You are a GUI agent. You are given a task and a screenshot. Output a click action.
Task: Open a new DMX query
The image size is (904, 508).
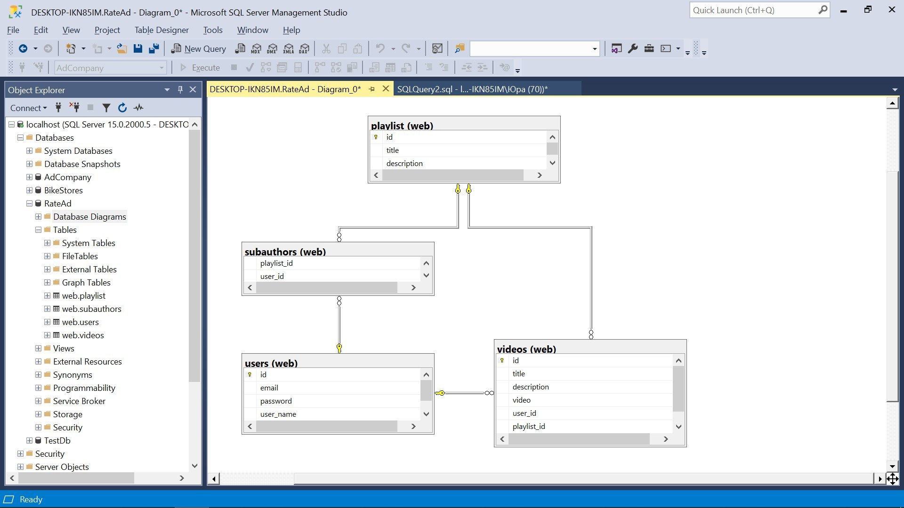(x=272, y=48)
